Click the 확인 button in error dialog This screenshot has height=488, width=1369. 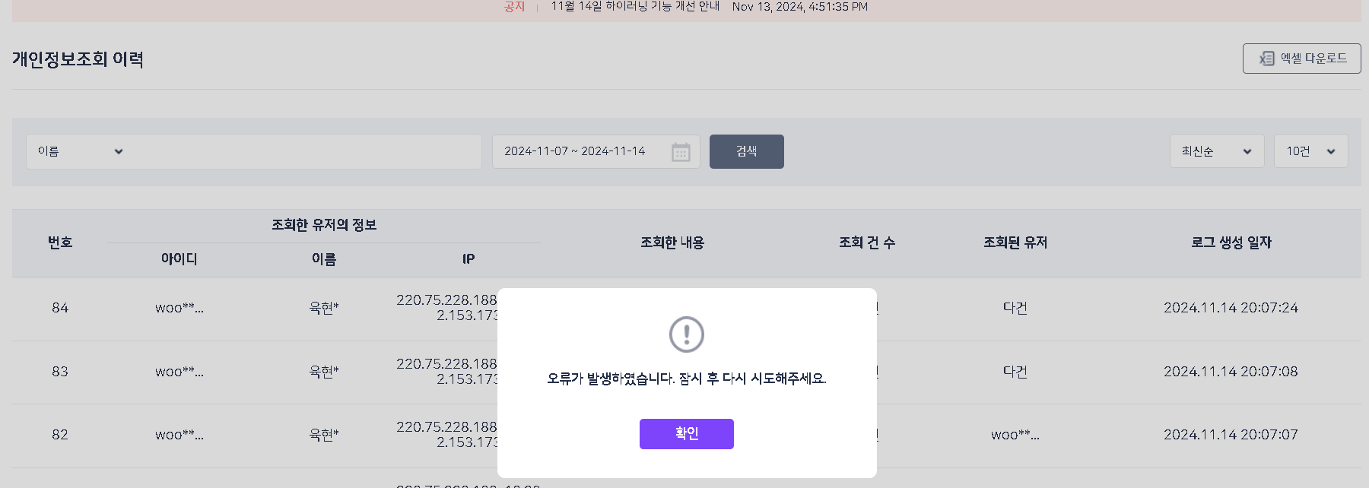[x=686, y=433]
